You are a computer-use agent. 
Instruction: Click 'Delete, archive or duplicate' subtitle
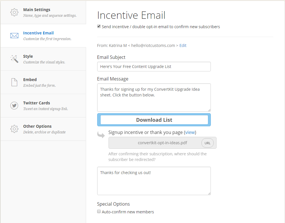(44, 132)
